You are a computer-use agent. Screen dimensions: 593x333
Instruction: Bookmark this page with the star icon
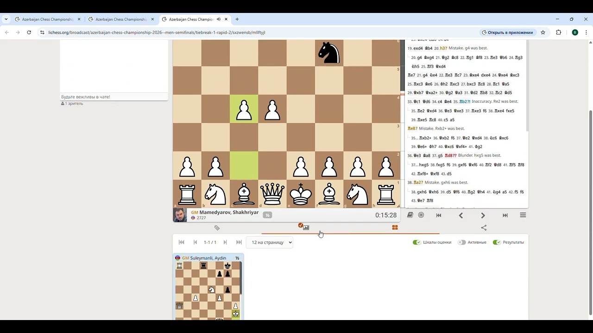coord(543,32)
